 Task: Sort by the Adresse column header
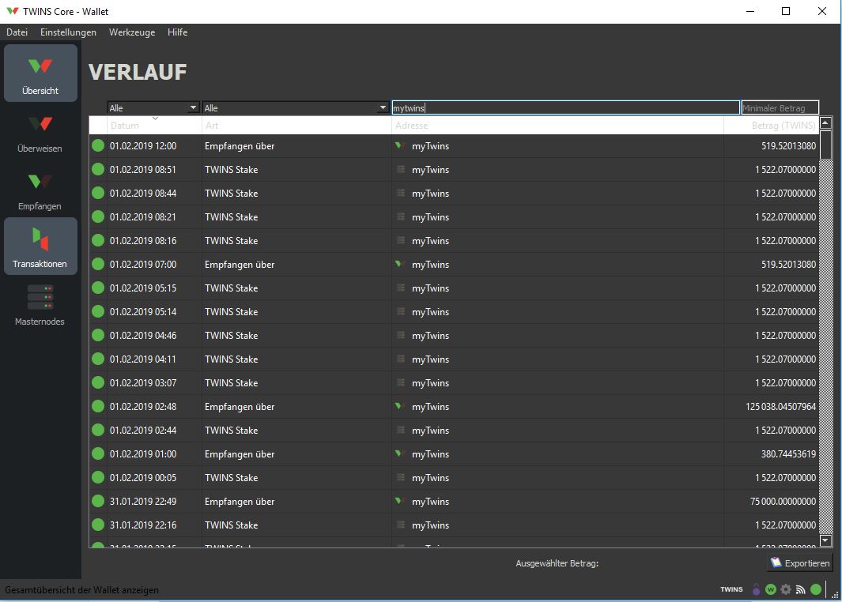pos(557,125)
